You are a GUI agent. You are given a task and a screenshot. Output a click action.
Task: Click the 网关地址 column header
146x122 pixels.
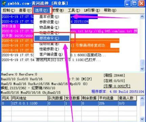[x=29, y=98]
